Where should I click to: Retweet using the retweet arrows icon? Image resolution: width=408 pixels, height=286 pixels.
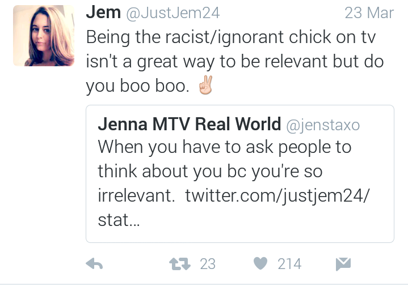pyautogui.click(x=180, y=264)
